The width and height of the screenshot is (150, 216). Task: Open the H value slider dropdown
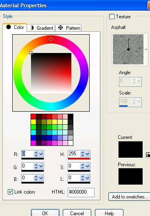pyautogui.click(x=88, y=154)
